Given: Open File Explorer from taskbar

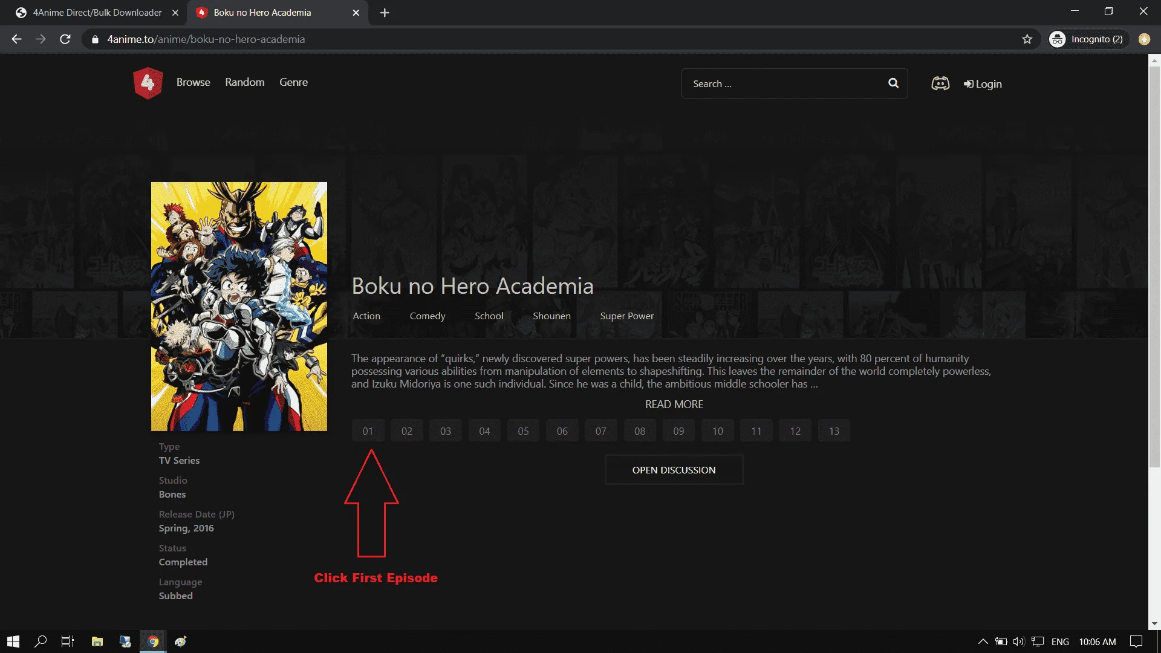Looking at the screenshot, I should pos(97,642).
